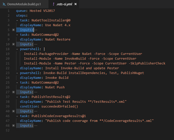Click the folded ellipsis after inputs on line 48
The image size is (174, 140).
[36, 126]
